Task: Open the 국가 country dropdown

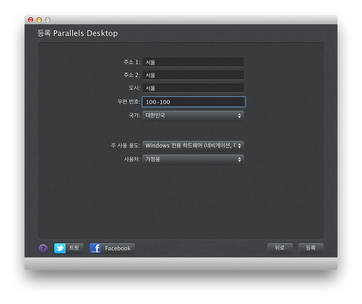Action: coord(193,116)
